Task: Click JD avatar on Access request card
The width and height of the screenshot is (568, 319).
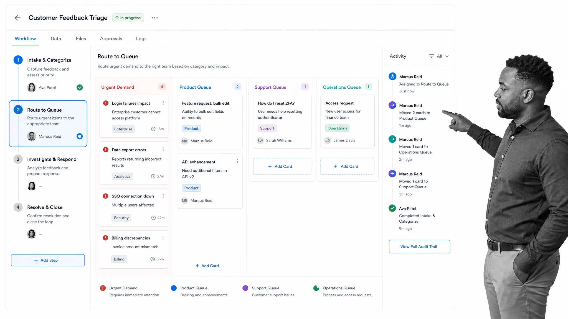Action: click(x=328, y=140)
